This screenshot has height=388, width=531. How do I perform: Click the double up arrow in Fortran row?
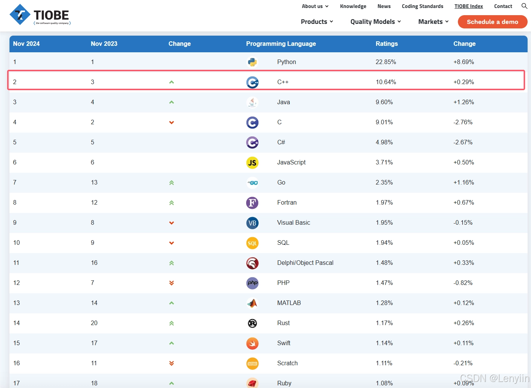tap(172, 203)
